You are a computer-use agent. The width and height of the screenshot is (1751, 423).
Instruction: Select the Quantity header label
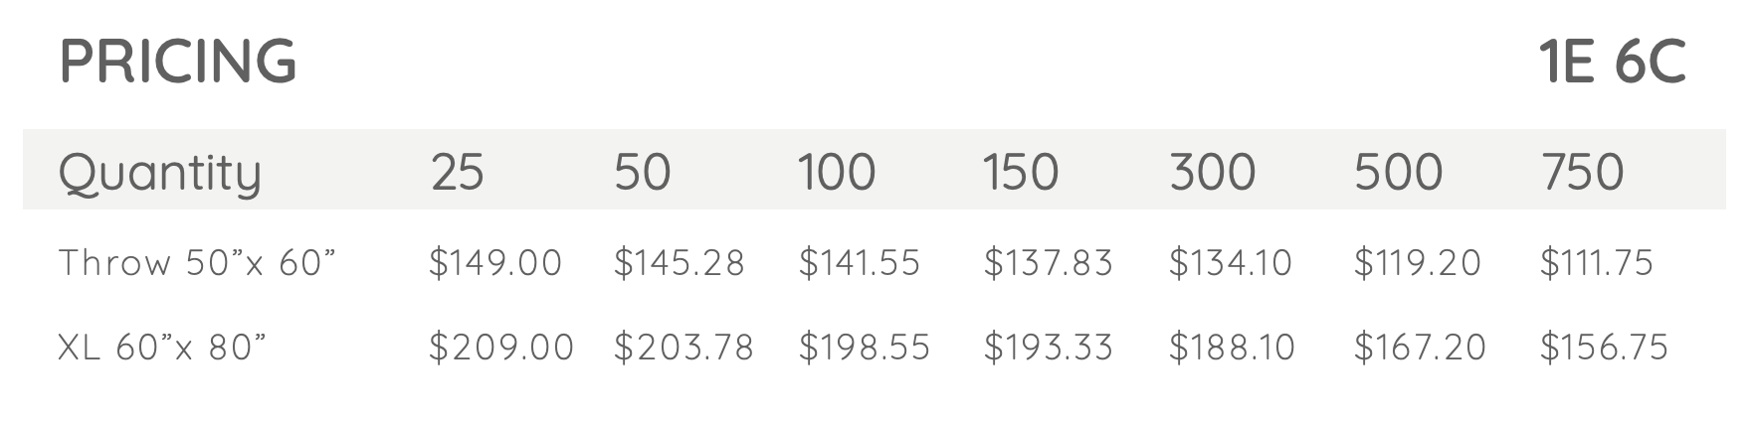pyautogui.click(x=160, y=173)
